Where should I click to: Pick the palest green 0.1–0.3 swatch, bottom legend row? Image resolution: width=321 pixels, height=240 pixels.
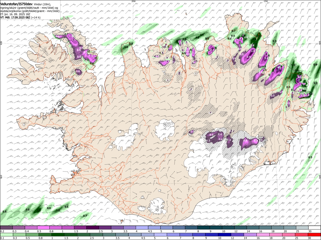[x=7, y=235]
